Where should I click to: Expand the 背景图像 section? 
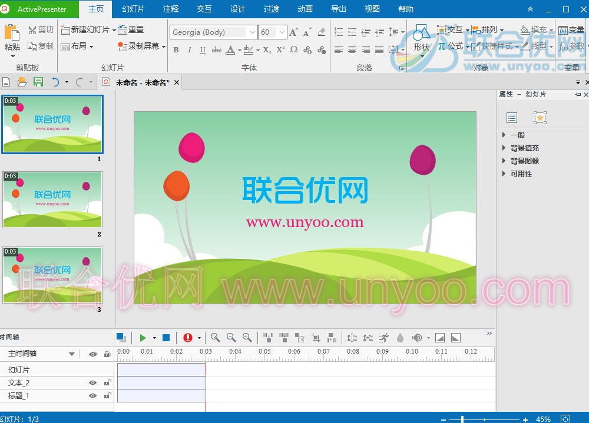click(504, 161)
